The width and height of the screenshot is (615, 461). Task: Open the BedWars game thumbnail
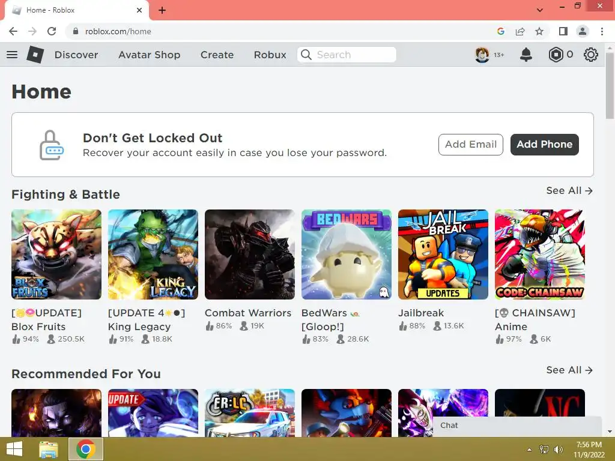coord(347,255)
